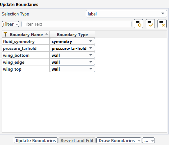Viewport: 169px width, 145px height.
Task: Open wing_top wall type dropdown
Action: (x=72, y=69)
